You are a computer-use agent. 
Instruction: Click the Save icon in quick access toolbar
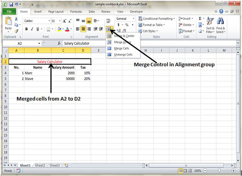(x=11, y=4)
